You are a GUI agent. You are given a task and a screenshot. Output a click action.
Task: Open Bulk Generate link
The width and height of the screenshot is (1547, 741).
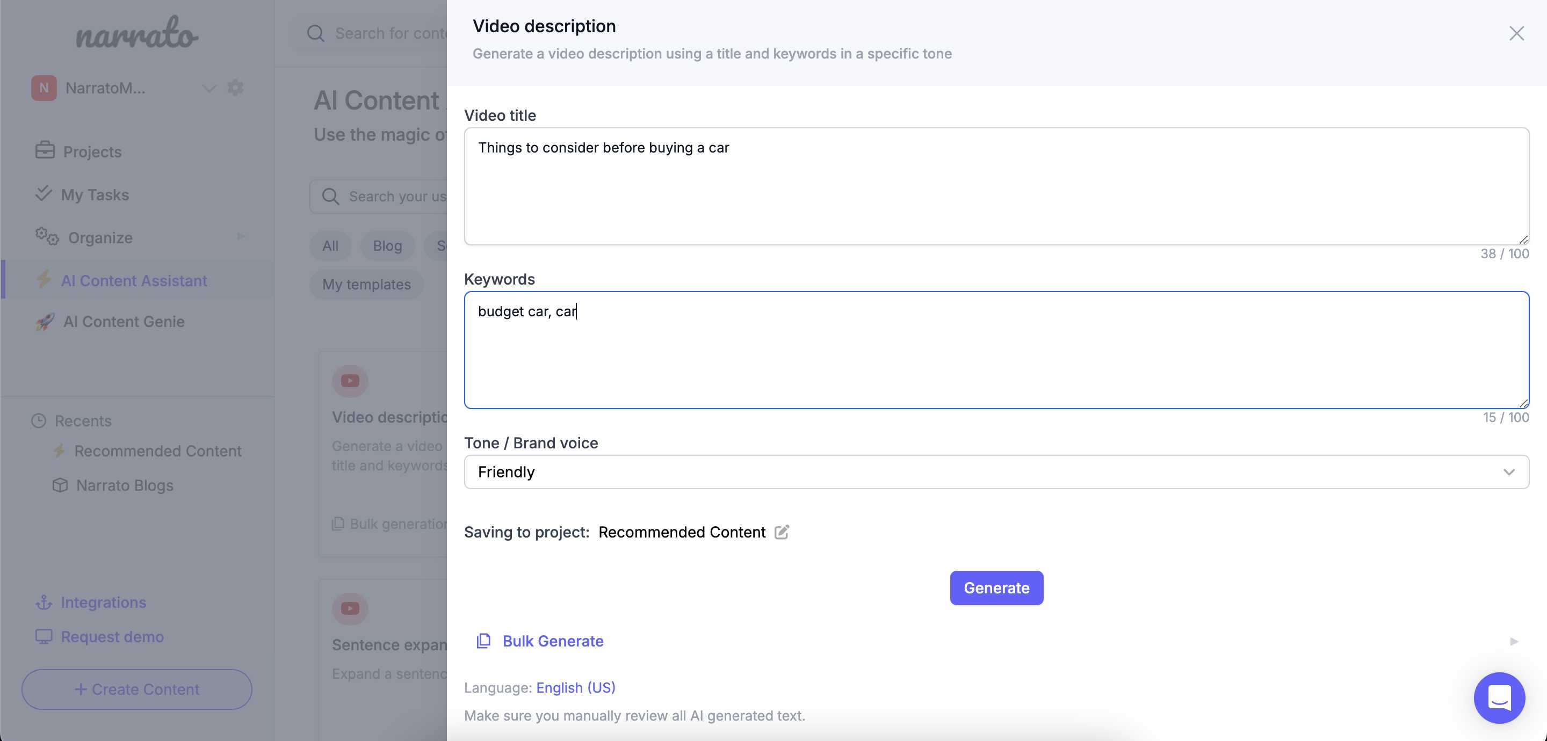[x=553, y=641]
